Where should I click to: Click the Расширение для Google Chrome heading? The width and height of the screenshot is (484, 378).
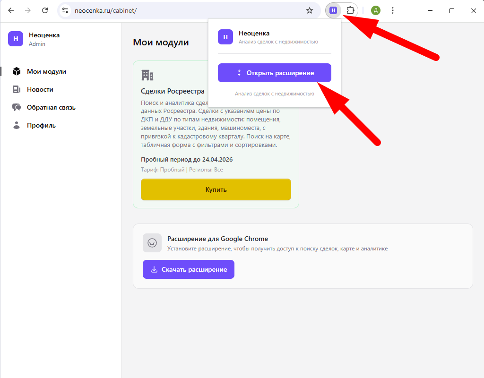click(217, 239)
